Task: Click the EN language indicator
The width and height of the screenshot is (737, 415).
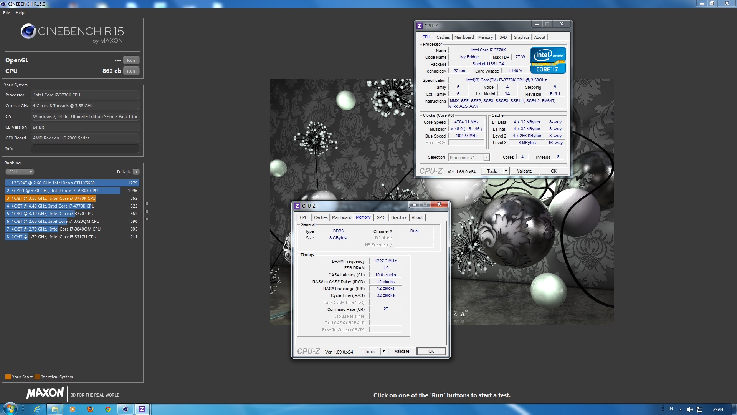Action: 670,408
